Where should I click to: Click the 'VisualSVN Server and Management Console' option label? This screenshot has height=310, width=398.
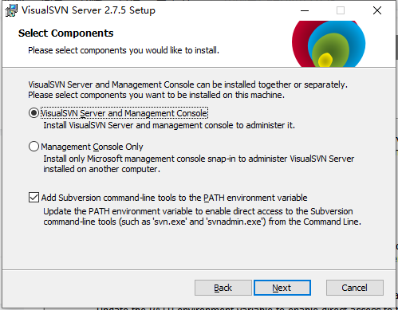(x=124, y=113)
